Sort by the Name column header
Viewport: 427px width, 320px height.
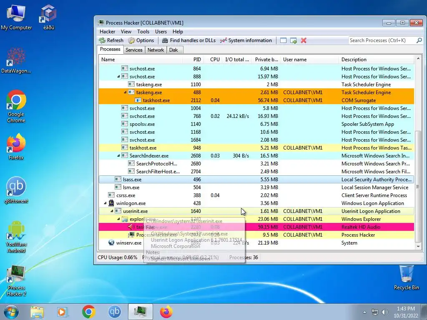tap(140, 59)
